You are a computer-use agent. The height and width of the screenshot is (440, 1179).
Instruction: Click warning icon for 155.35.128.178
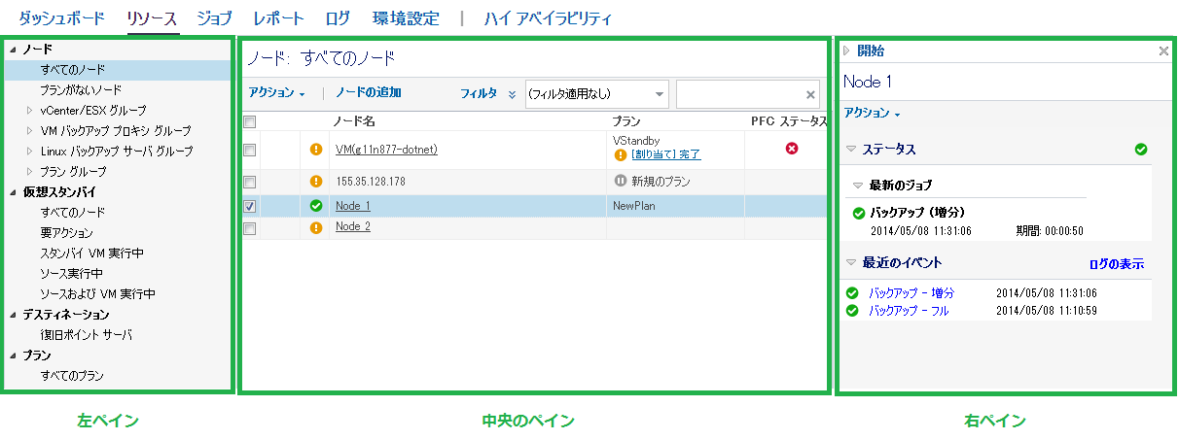click(315, 182)
